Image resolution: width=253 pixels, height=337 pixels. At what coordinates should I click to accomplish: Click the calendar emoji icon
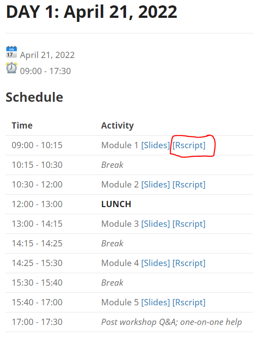coord(12,52)
